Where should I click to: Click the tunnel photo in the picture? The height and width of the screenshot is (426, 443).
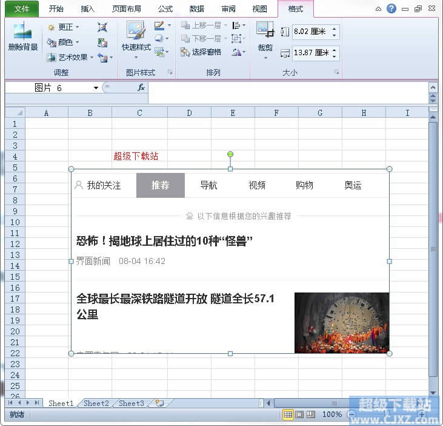tap(342, 323)
